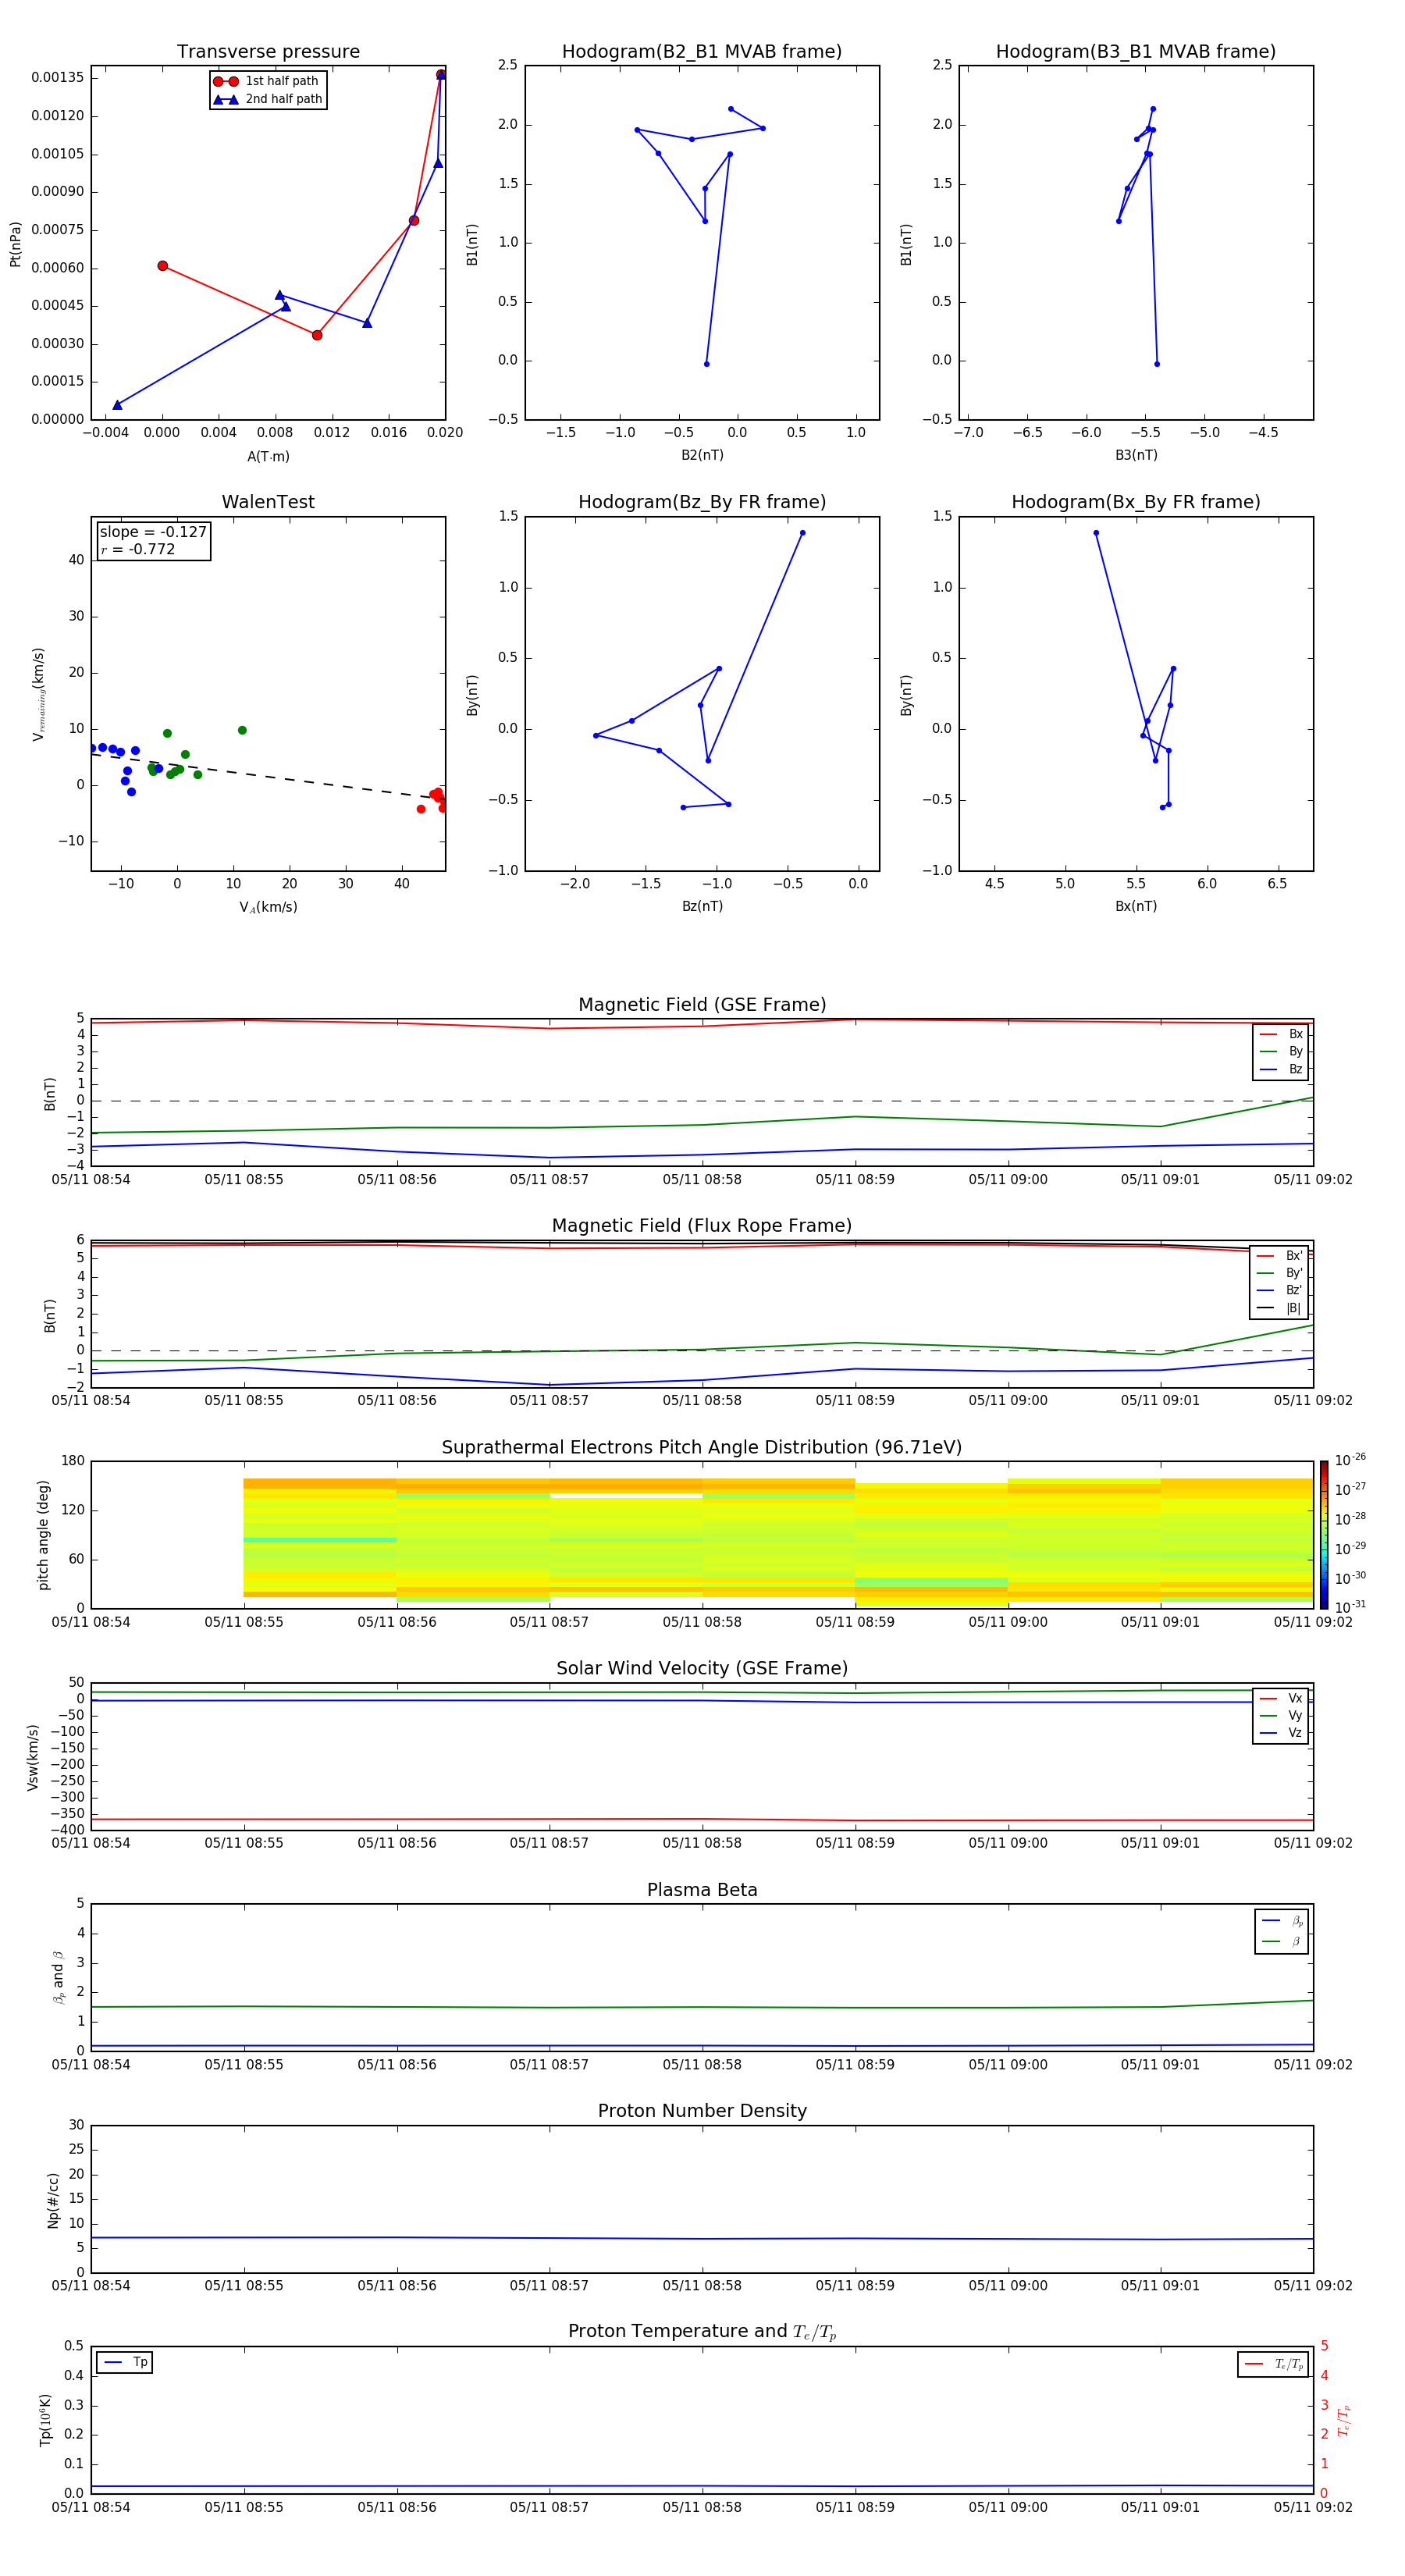Click the By legend entry in GSE magnetic field plot

pyautogui.click(x=1281, y=1051)
